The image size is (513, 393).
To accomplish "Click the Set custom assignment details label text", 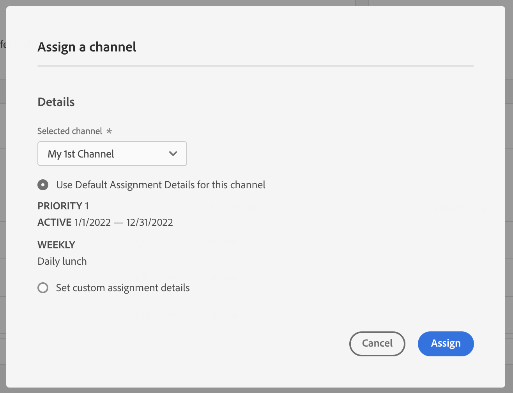I will (x=123, y=288).
